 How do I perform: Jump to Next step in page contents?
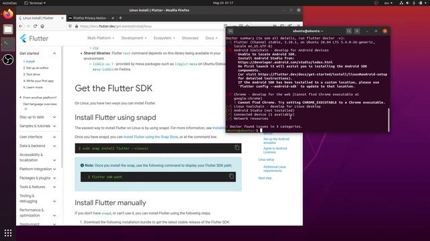265,178
